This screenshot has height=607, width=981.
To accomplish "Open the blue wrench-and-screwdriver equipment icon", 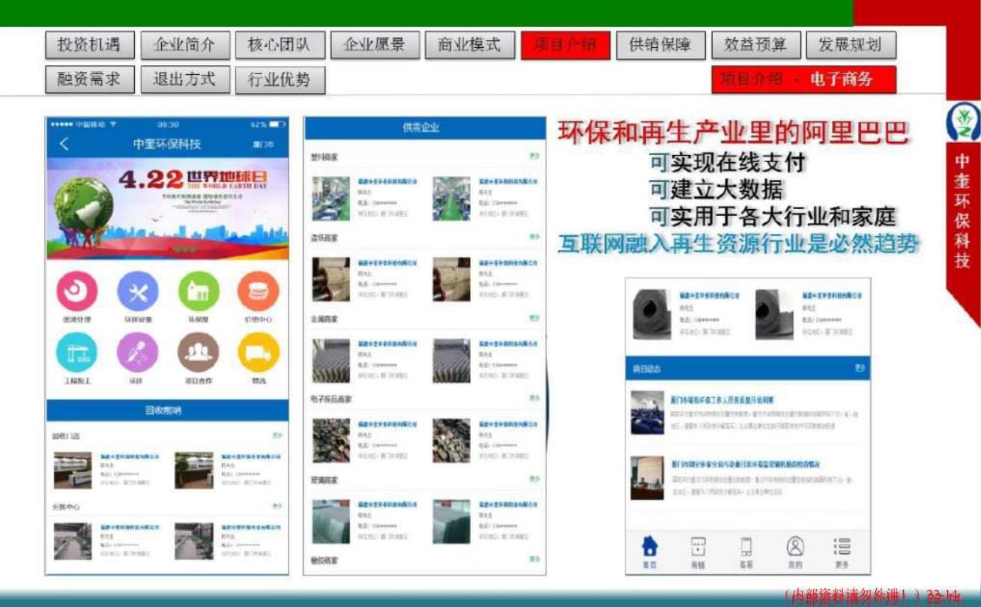I will (138, 292).
